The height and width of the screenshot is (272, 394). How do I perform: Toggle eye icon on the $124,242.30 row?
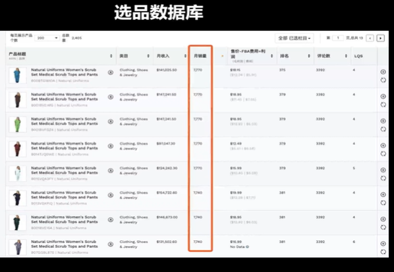(x=111, y=171)
